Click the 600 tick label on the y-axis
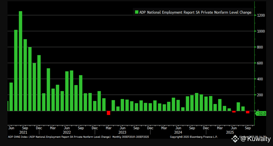Screen dimensions: 273x146 pyautogui.click(x=260, y=63)
